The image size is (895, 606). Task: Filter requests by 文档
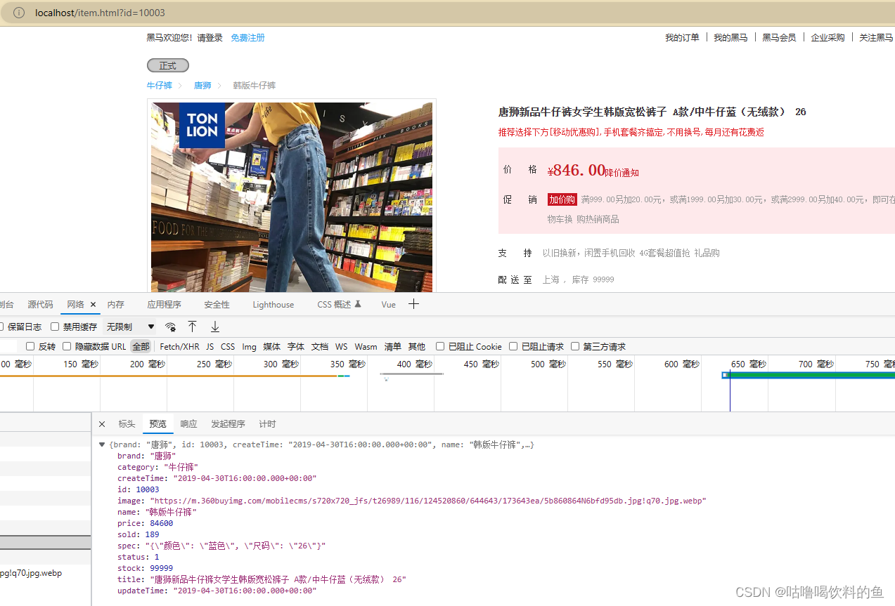tap(320, 346)
